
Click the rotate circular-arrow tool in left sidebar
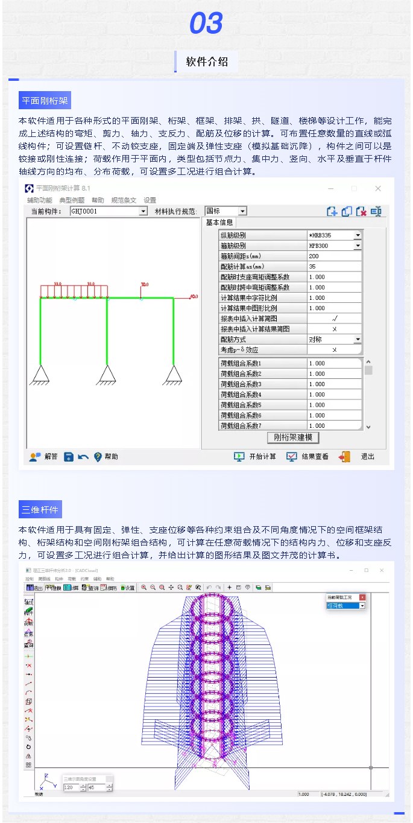click(x=28, y=747)
